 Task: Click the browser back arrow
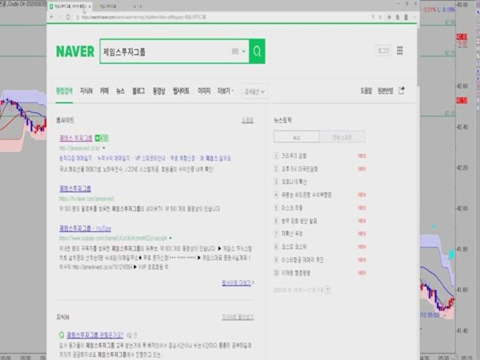(52, 17)
